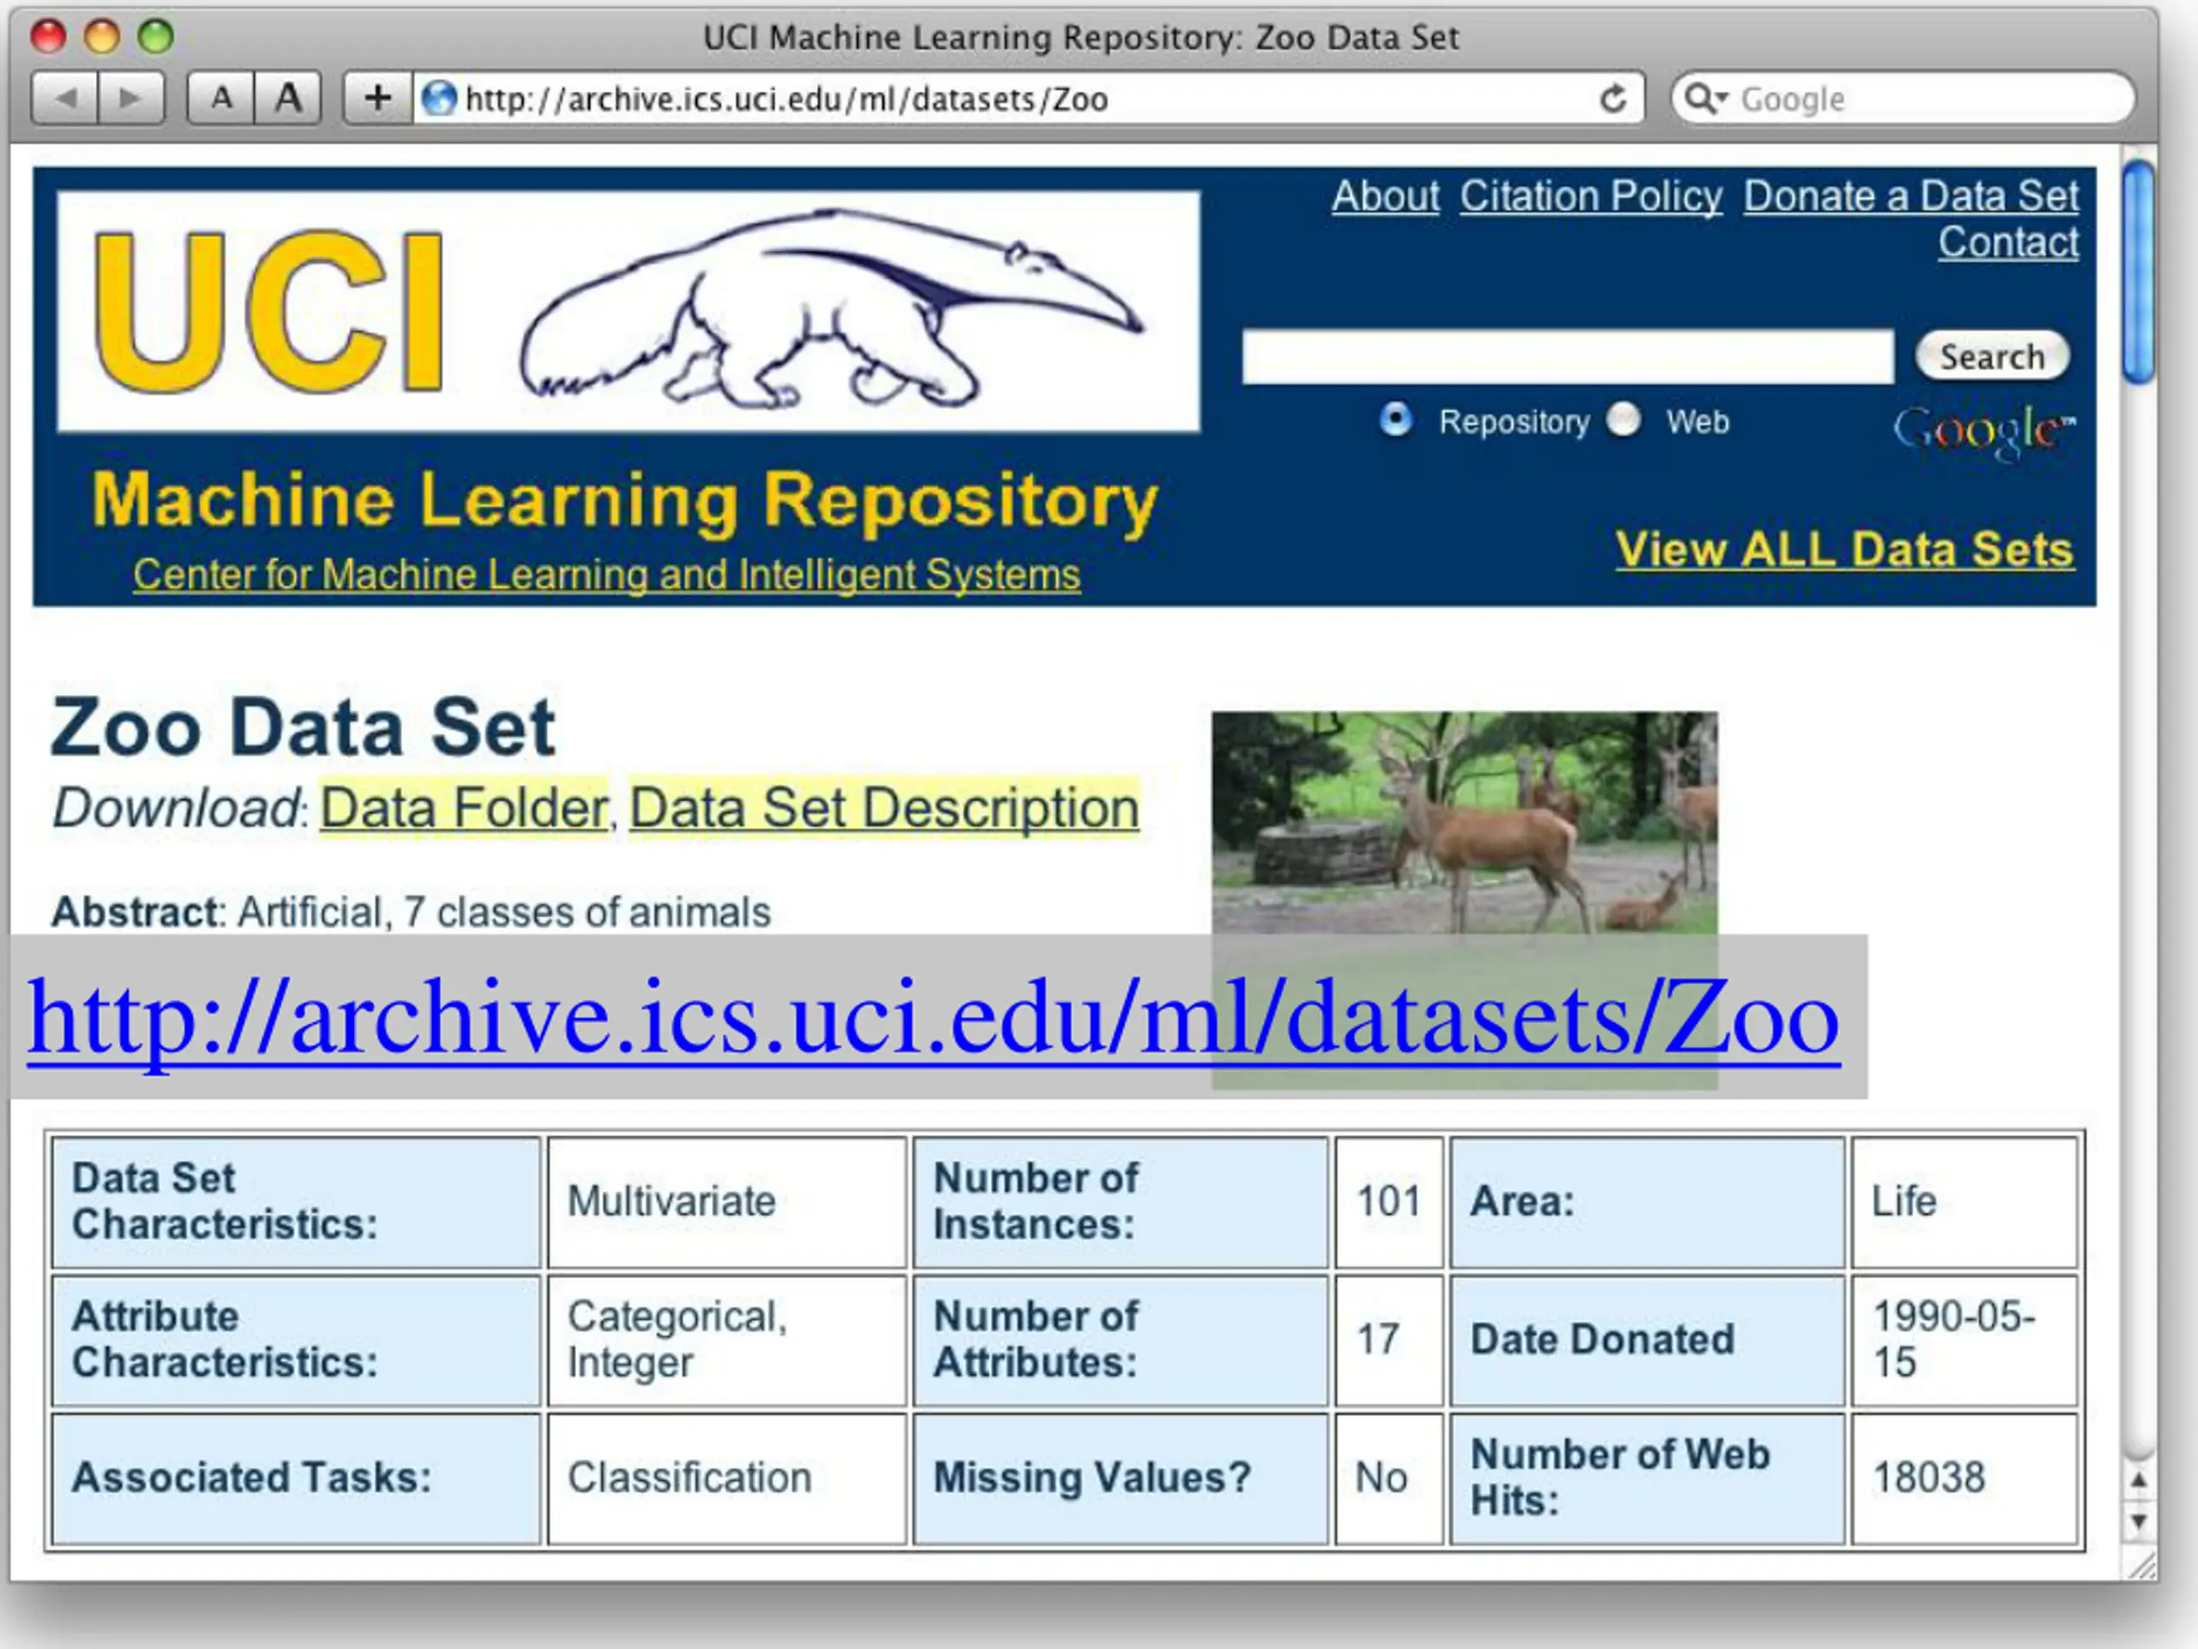Open the Google search magnifier dropdown
Screen dimensions: 2198x1649
[1707, 99]
